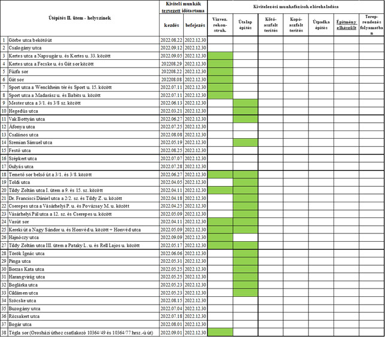Click the start date cell of Bogár utca
Image resolution: width=385 pixels, height=337 pixels.
(171, 324)
